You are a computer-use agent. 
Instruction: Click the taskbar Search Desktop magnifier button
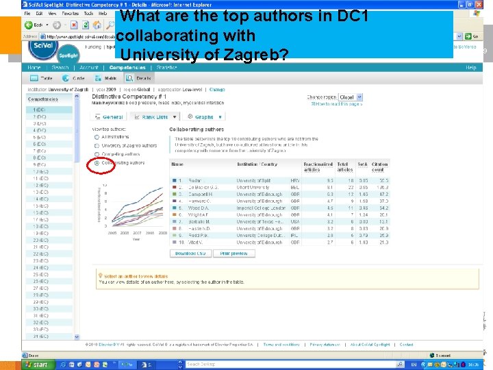(400, 364)
